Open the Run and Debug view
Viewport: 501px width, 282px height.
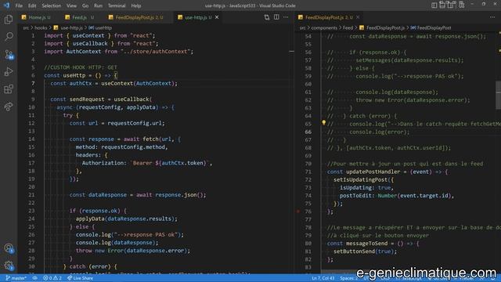tap(9, 71)
